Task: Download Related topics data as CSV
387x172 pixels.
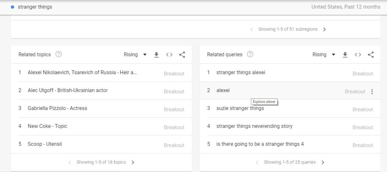Action: coord(156,55)
